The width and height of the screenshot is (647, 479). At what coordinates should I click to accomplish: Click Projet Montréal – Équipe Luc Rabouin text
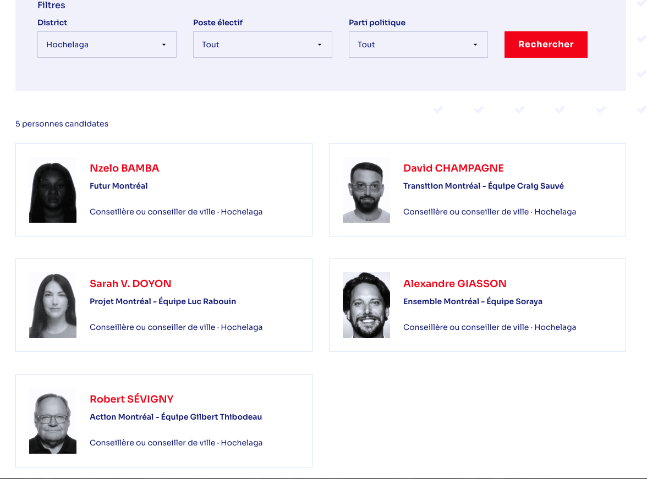click(x=163, y=301)
